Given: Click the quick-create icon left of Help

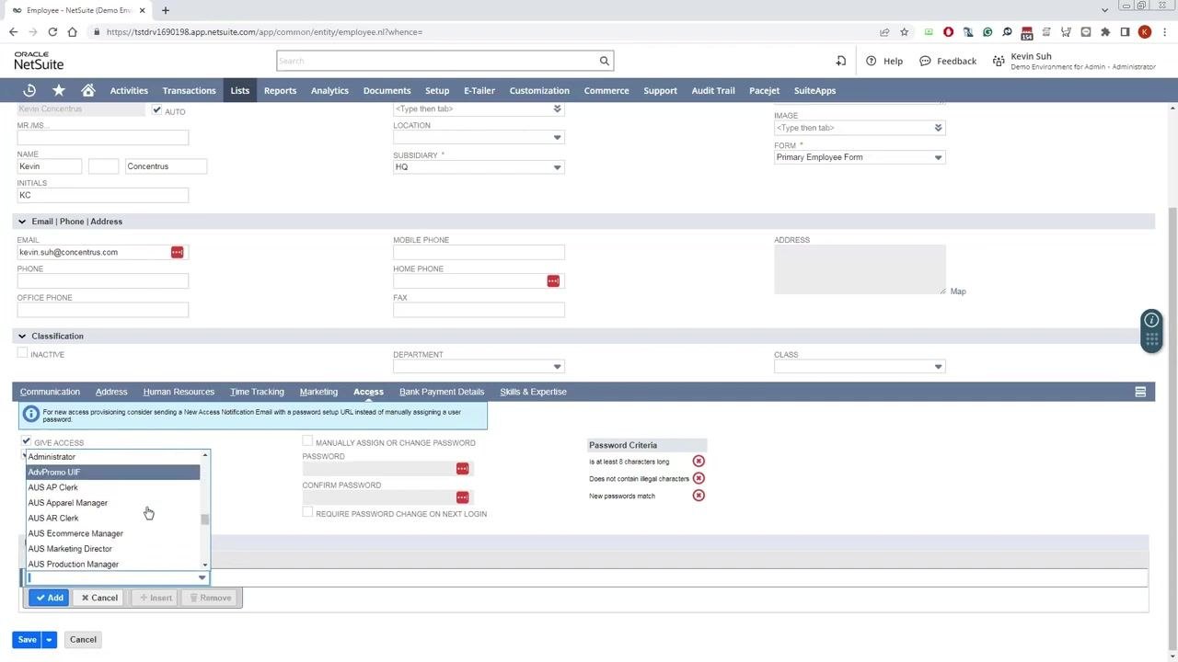Looking at the screenshot, I should click(840, 61).
